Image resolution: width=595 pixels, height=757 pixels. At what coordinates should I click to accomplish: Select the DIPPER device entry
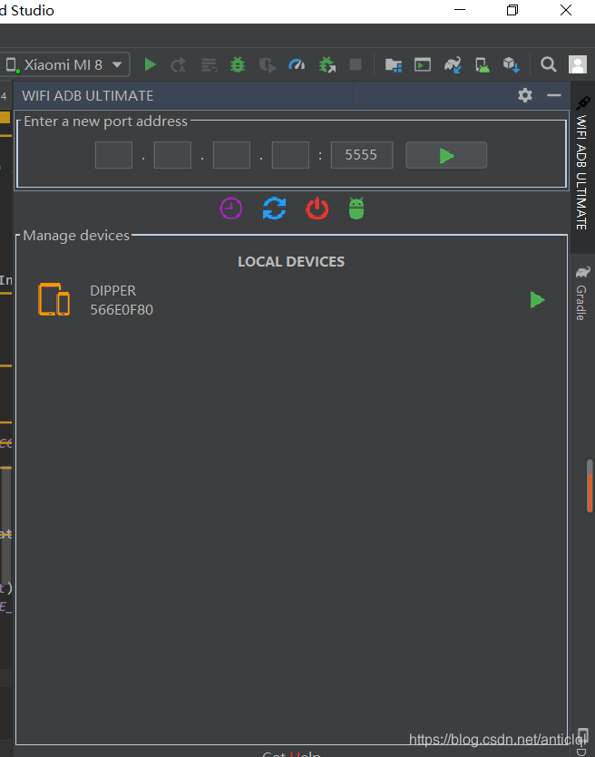(x=292, y=300)
